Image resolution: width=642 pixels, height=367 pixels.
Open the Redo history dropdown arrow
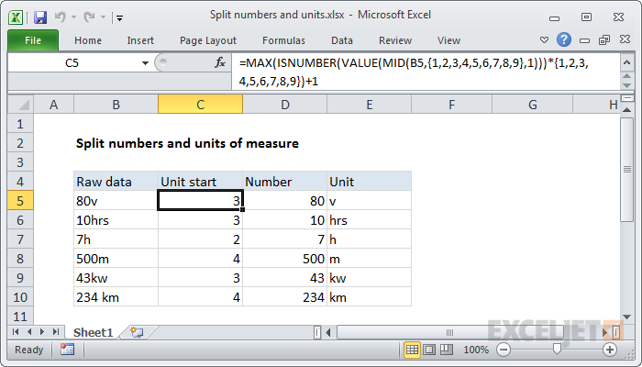(x=103, y=17)
